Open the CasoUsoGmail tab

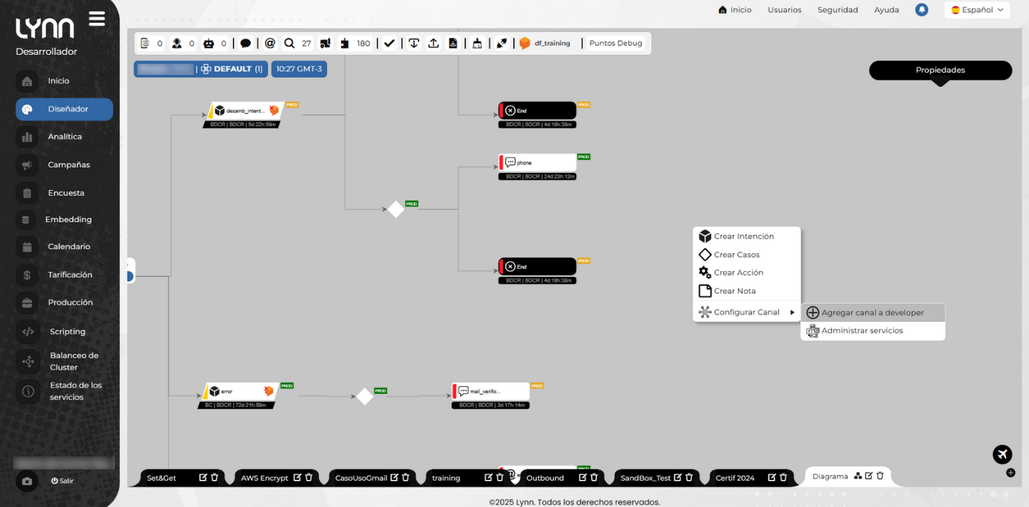[x=361, y=478]
